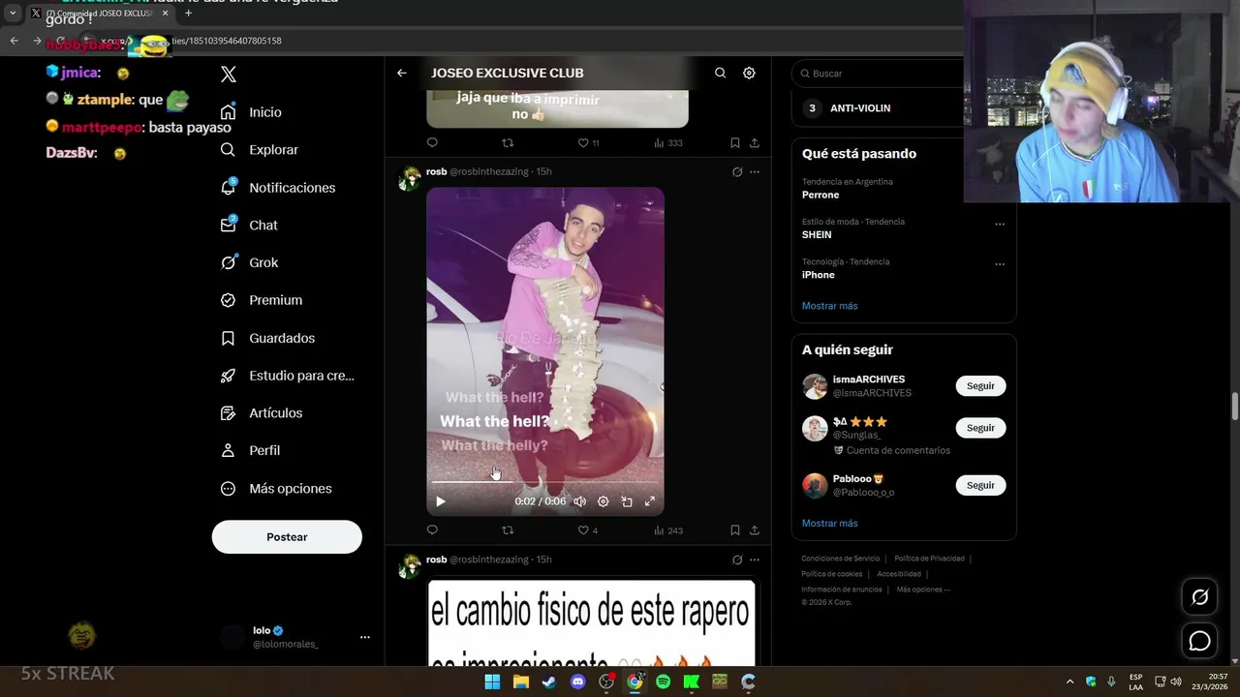This screenshot has height=697, width=1240.
Task: View analytics showing 243 views
Action: click(668, 530)
